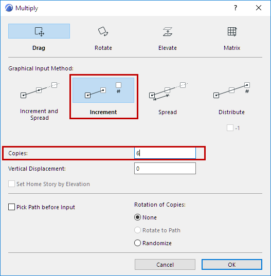
Task: Select the Distribute input method icon
Action: [x=232, y=90]
